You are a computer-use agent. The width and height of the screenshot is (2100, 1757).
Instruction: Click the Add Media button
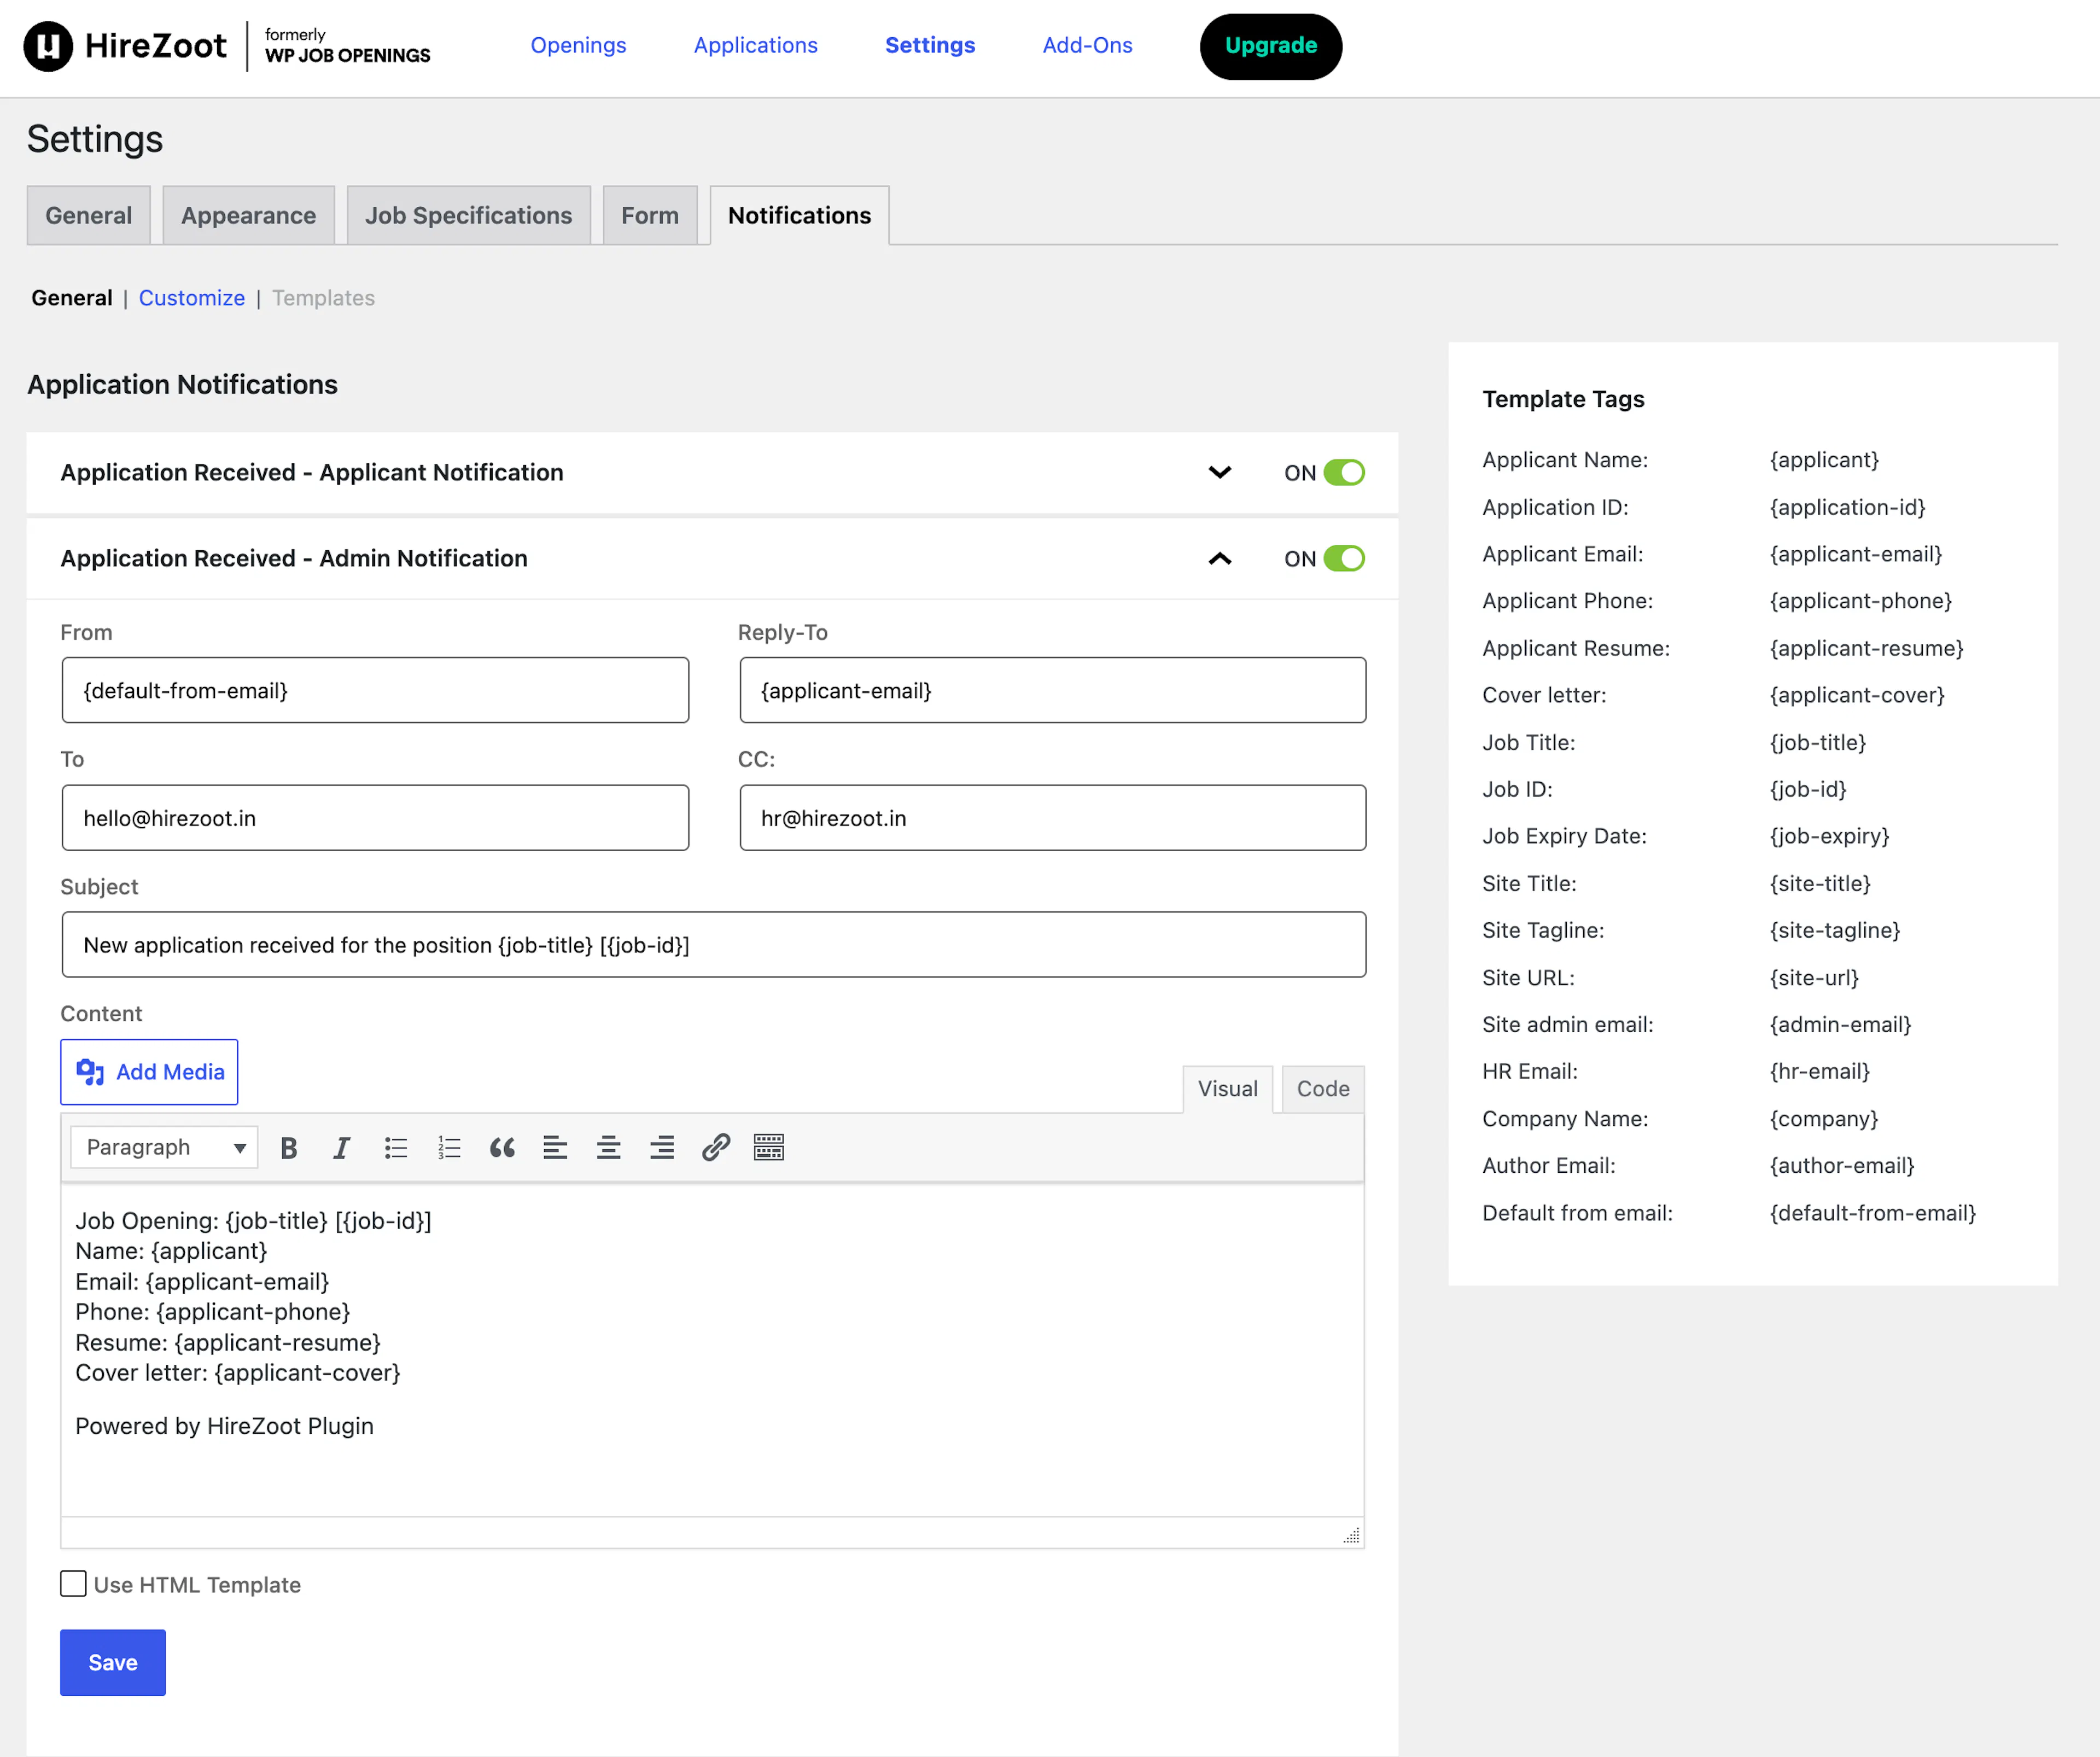click(149, 1072)
